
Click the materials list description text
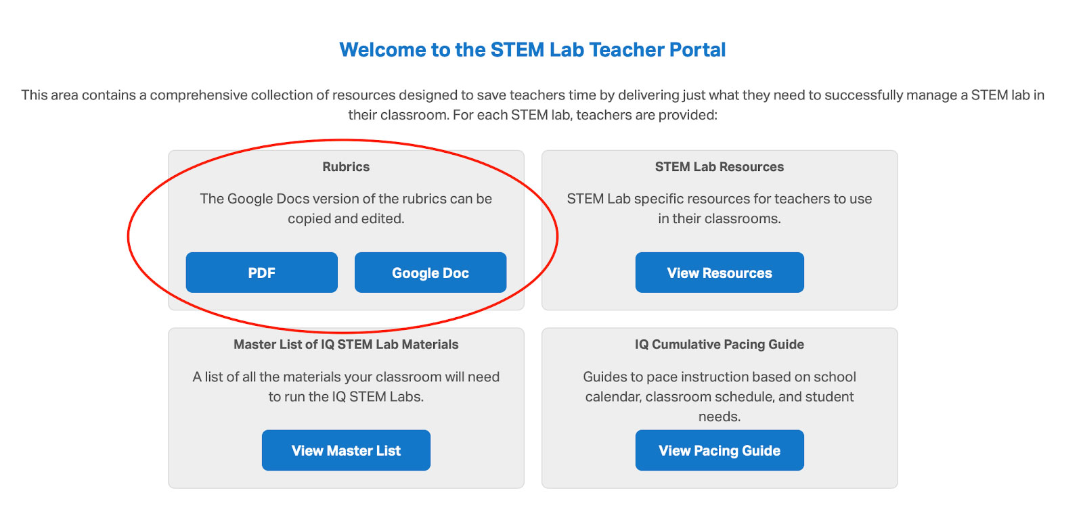click(x=346, y=387)
